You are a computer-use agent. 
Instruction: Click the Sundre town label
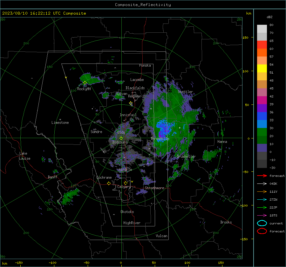pyautogui.click(x=96, y=131)
